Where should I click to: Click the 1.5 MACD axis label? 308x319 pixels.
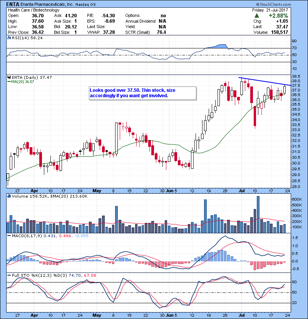295,238
